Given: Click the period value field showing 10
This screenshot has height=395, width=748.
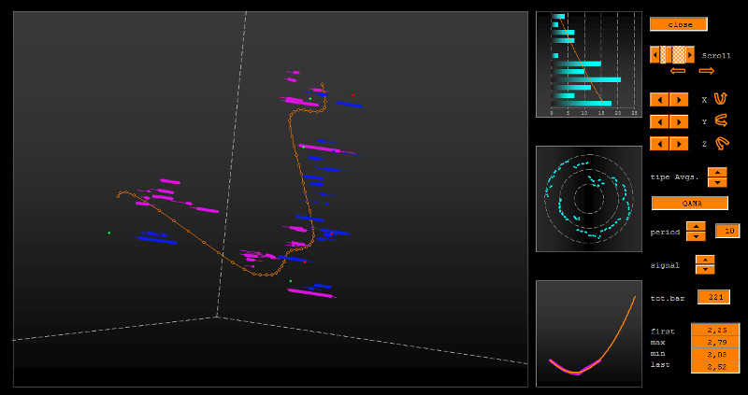Looking at the screenshot, I should pyautogui.click(x=727, y=231).
